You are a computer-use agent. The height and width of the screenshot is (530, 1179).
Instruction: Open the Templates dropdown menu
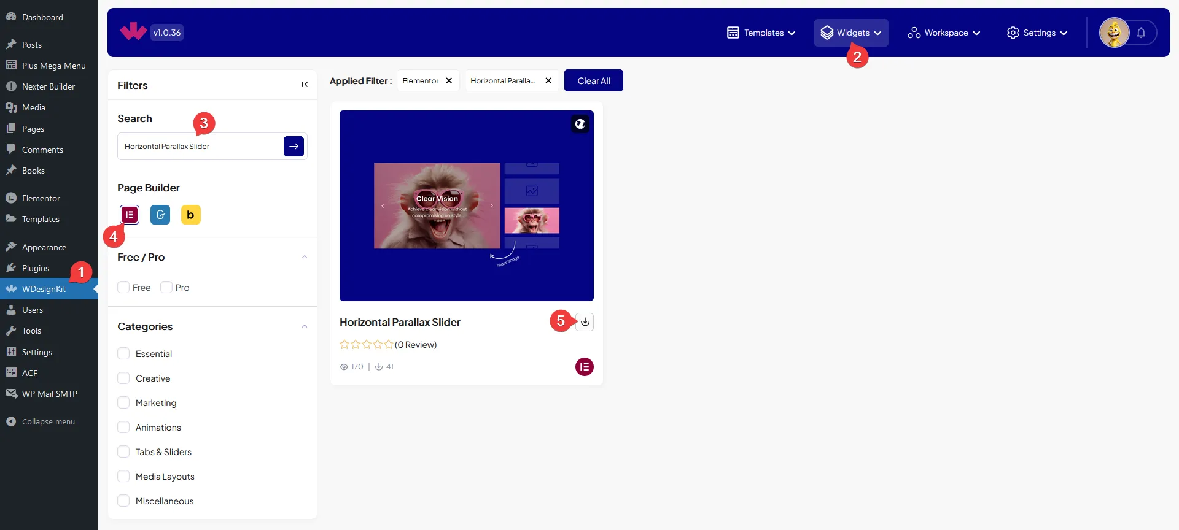coord(761,33)
